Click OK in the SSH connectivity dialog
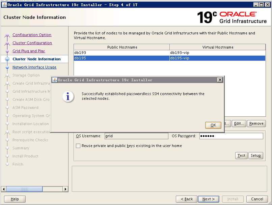The height and width of the screenshot is (205, 272). point(213,125)
